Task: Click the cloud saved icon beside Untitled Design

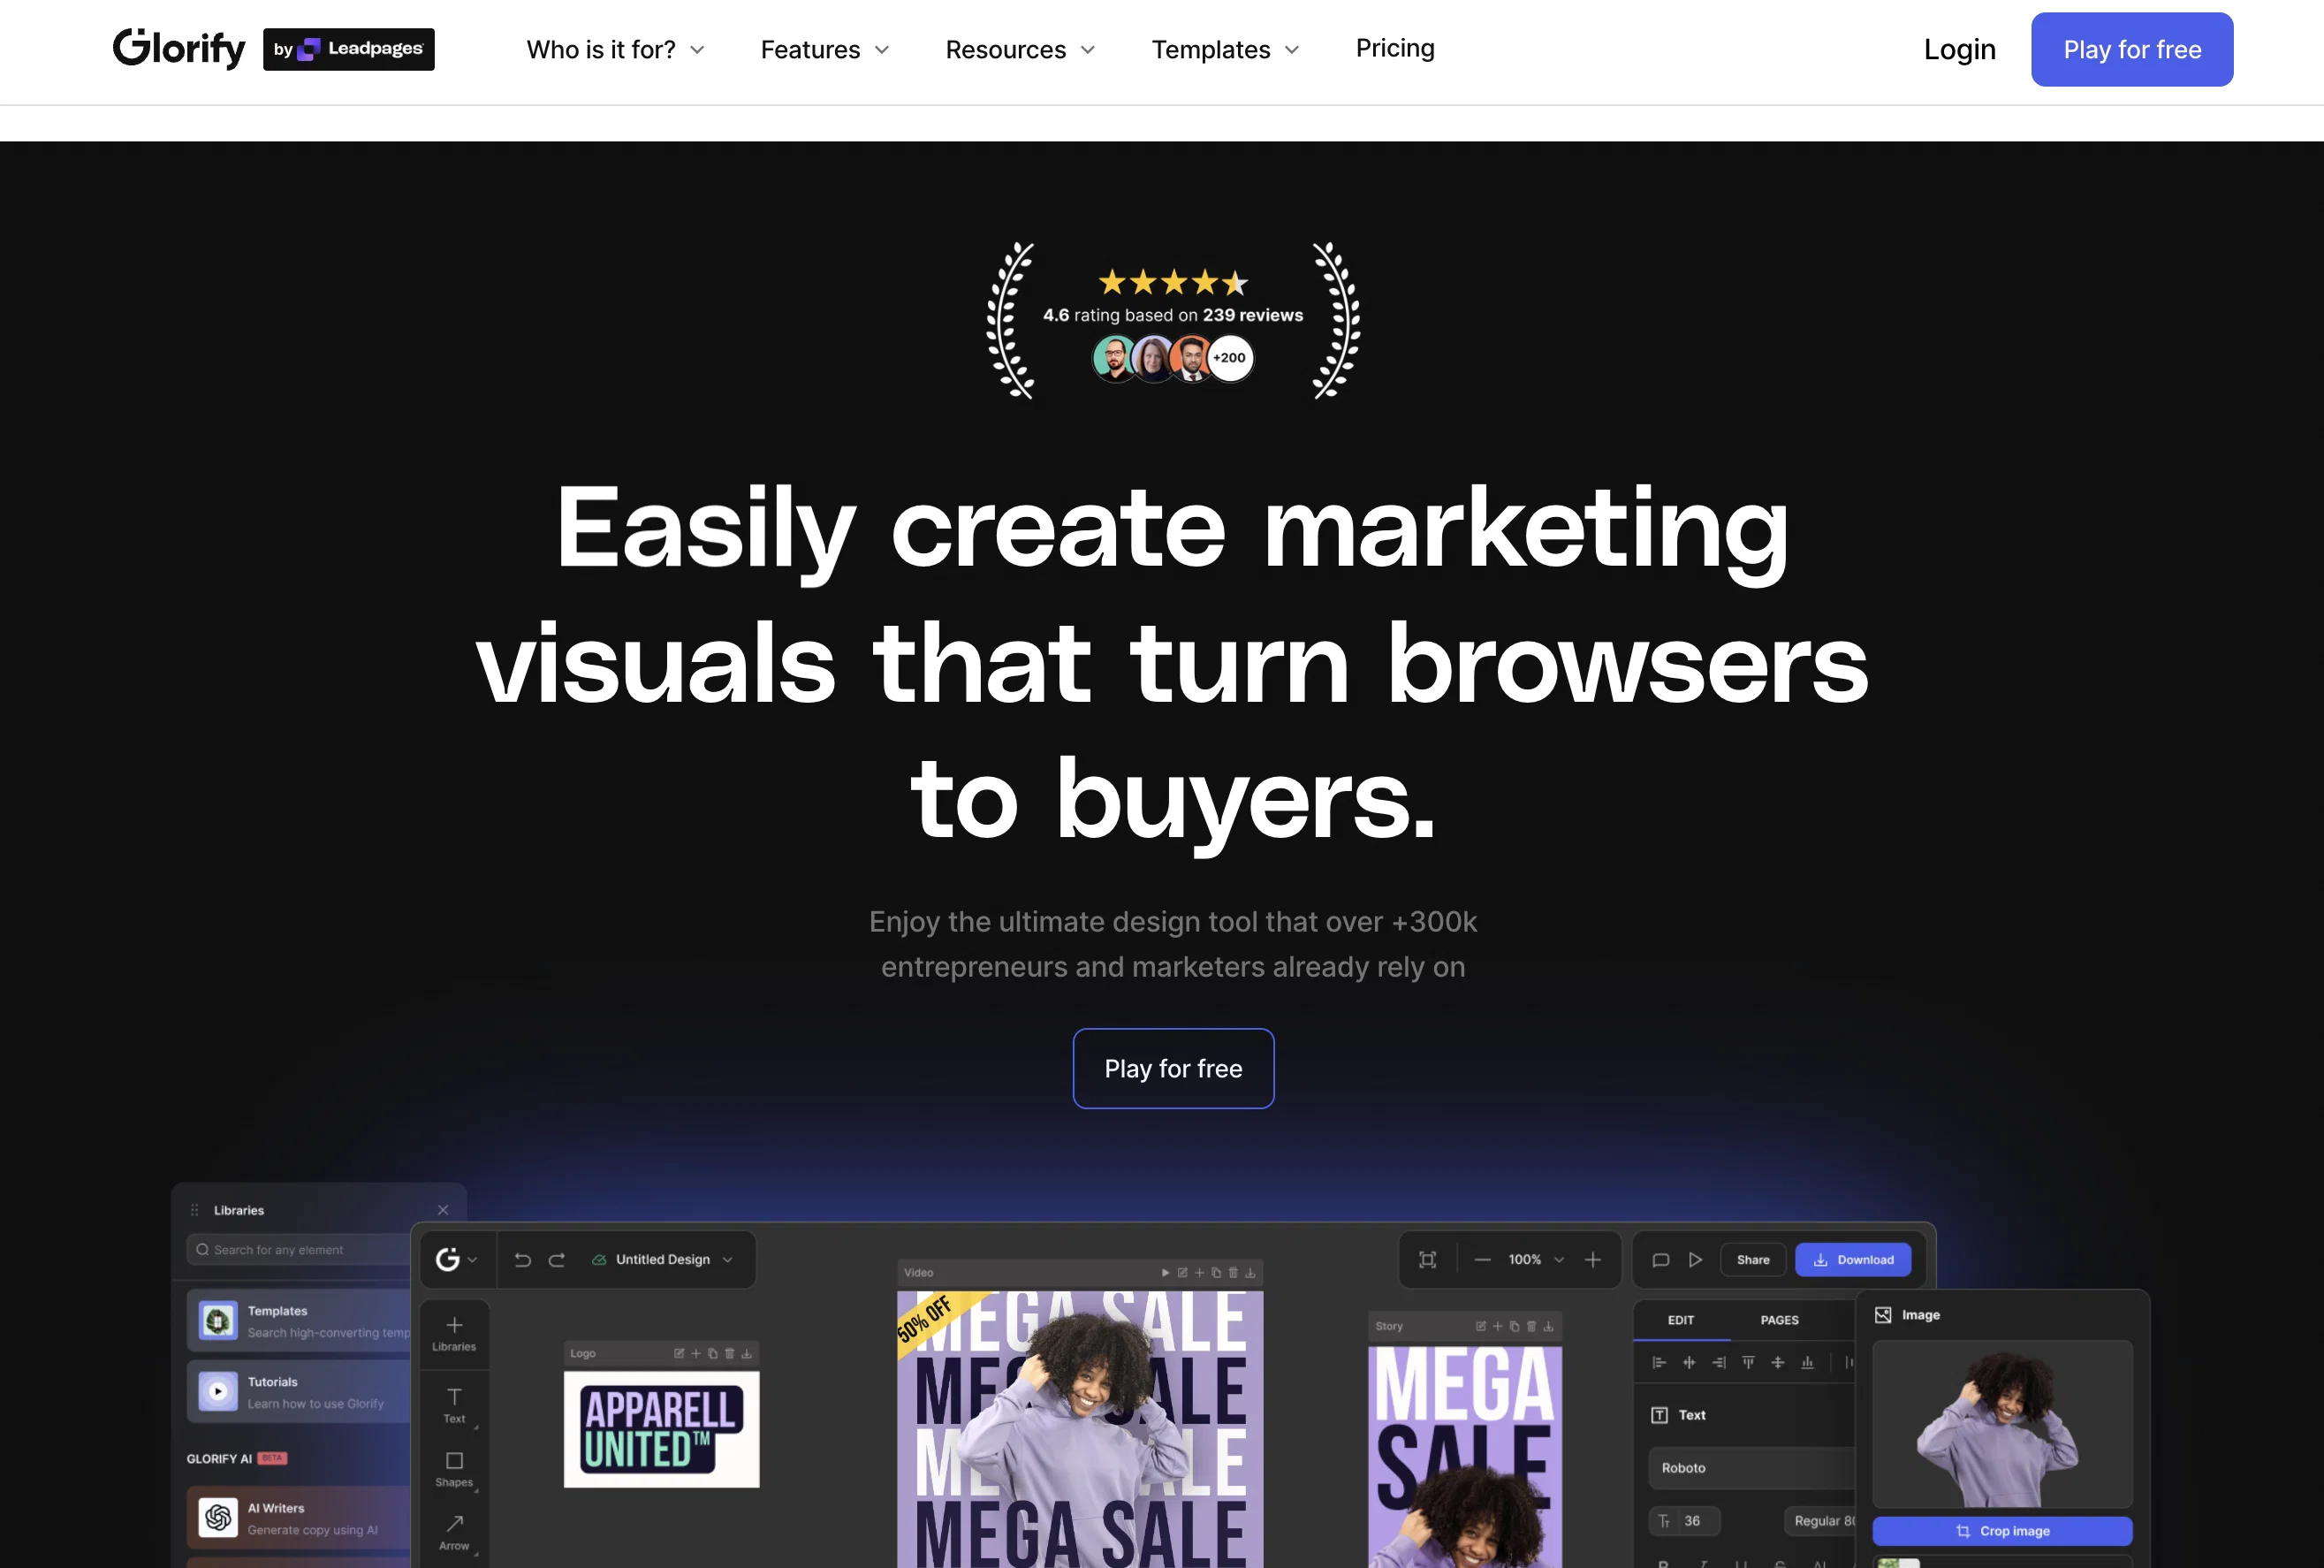Action: point(599,1260)
